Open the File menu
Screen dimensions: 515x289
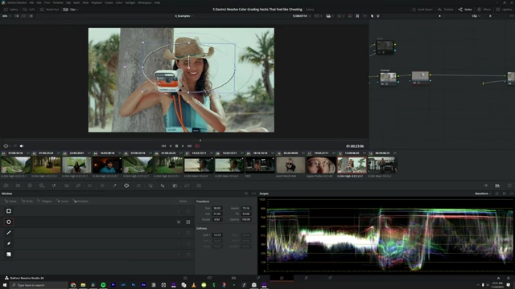coord(31,2)
